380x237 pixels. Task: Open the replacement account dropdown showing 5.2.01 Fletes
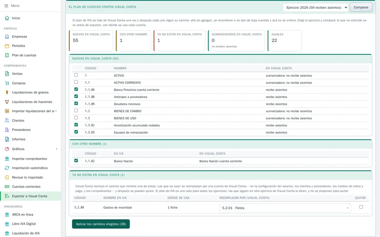coord(285,208)
